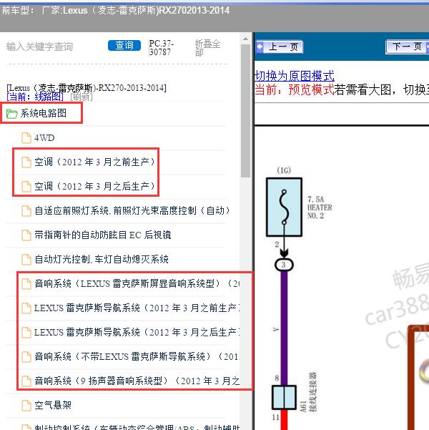
Task: Click the 当前：线路图 link
Action: point(35,97)
